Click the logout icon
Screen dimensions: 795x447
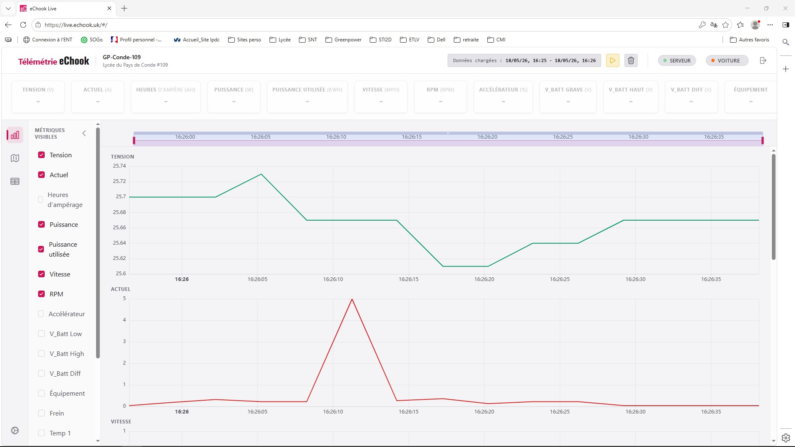click(x=763, y=60)
